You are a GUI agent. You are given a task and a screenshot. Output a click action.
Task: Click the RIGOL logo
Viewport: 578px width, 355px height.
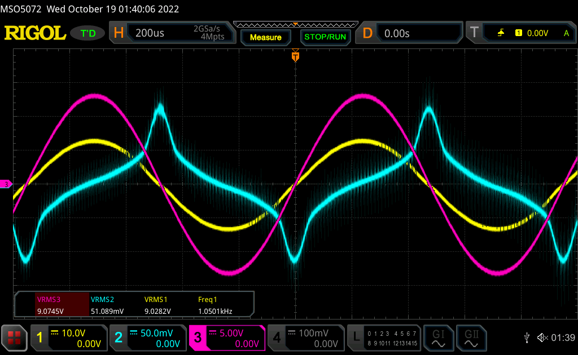(35, 33)
